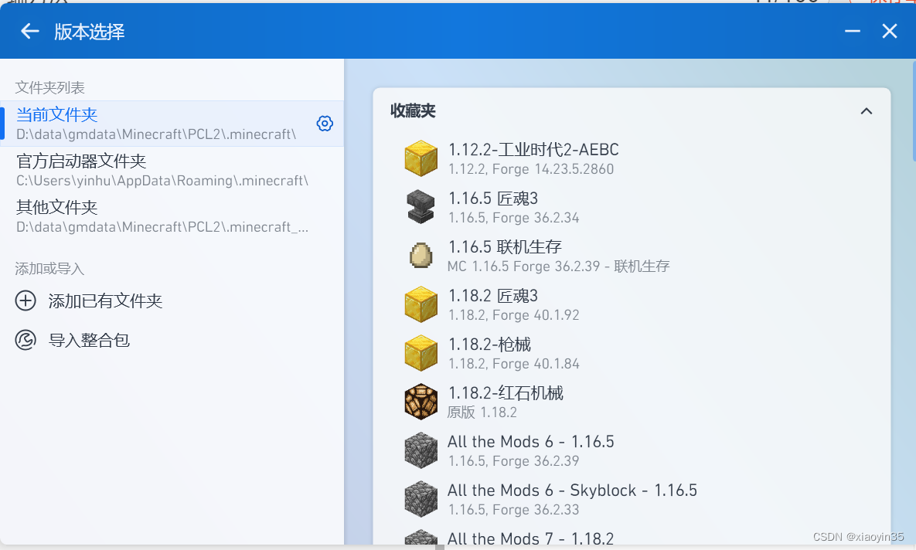
Task: Click subtitle 1.16.5, Forge 36.2.33
Action: click(513, 510)
